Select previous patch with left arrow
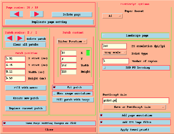 click(x=10, y=38)
